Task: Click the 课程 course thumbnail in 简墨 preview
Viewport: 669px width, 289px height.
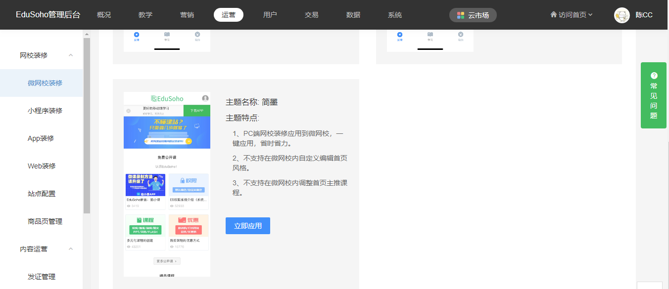Action: click(145, 225)
